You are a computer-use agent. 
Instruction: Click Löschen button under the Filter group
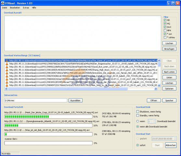tap(169, 43)
